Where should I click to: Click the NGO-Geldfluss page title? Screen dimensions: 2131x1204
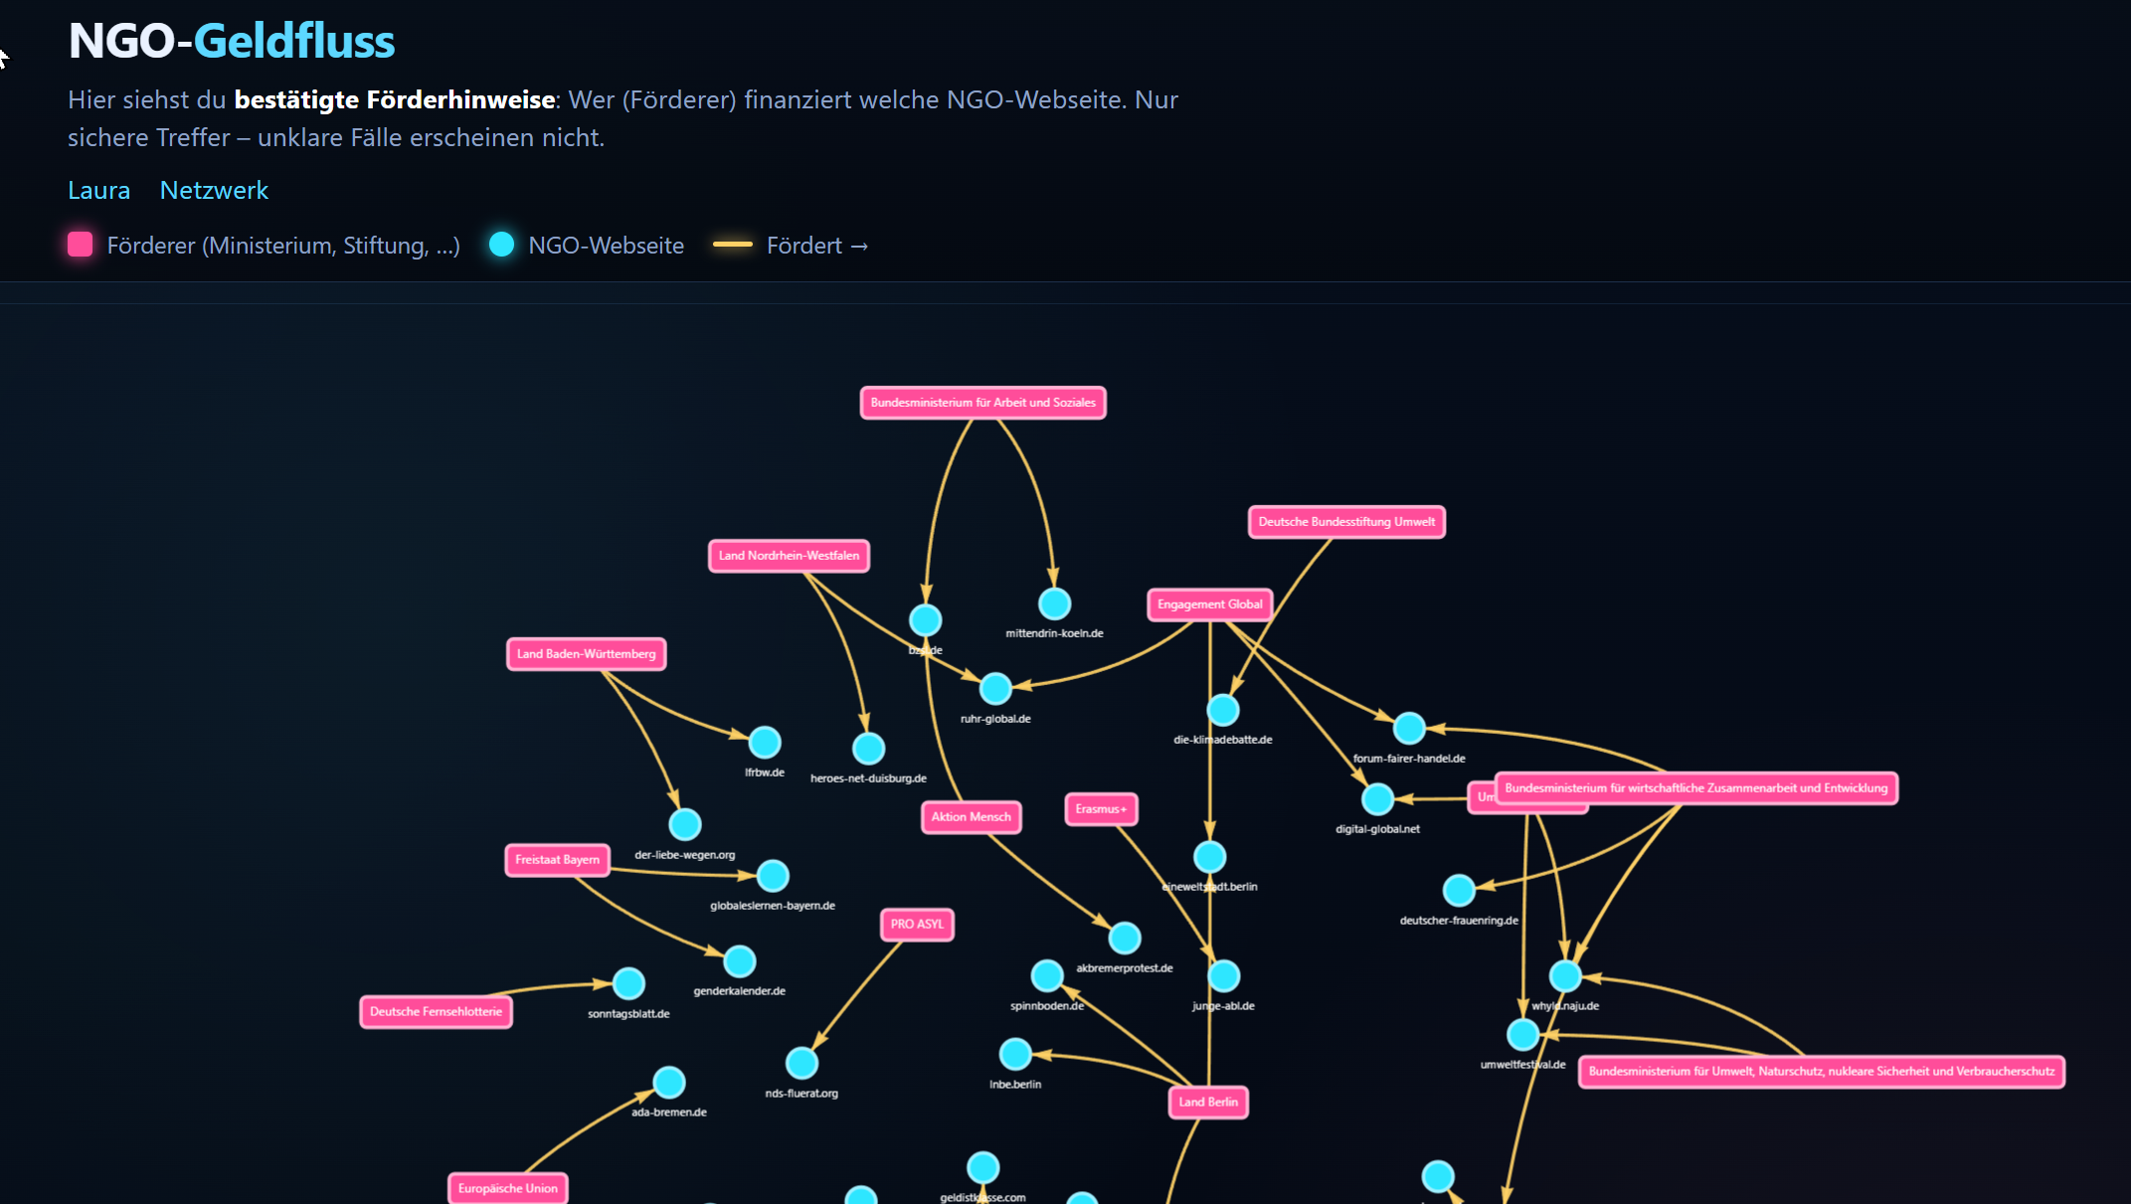click(232, 41)
